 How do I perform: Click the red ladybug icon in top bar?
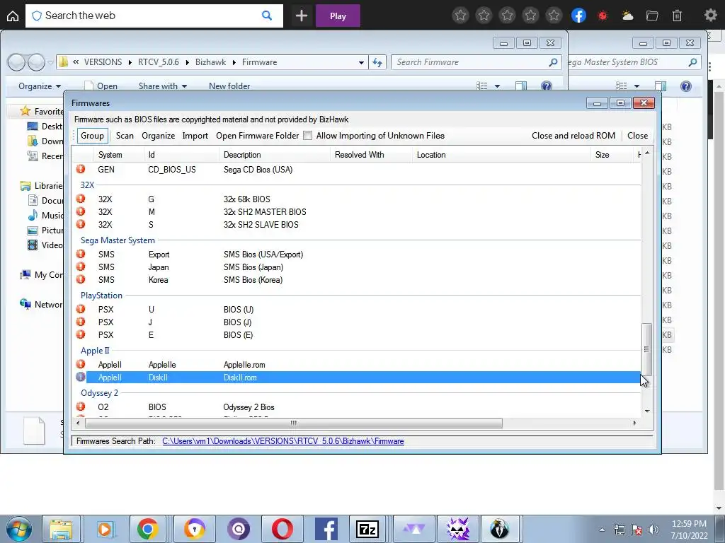(x=603, y=16)
